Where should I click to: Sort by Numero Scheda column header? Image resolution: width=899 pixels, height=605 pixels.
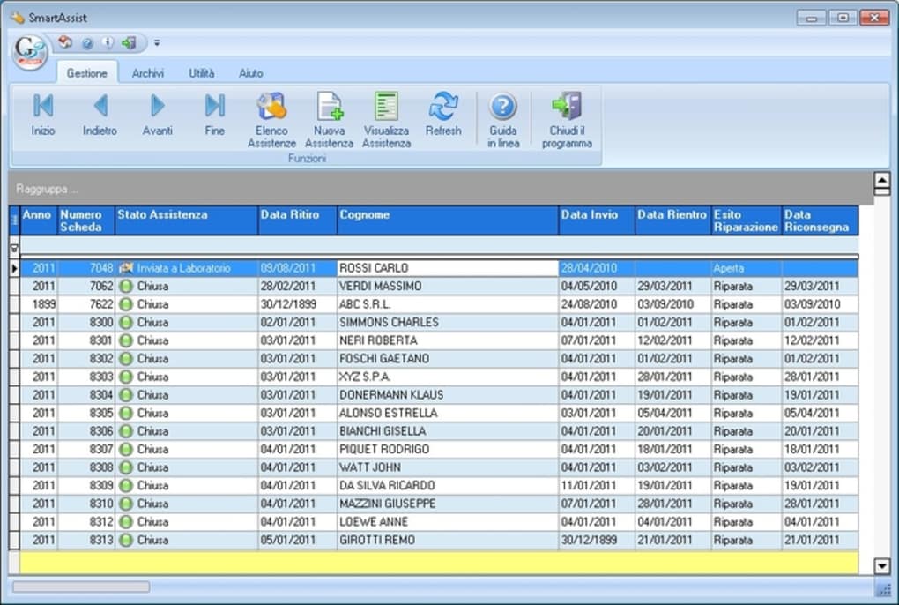(x=86, y=220)
